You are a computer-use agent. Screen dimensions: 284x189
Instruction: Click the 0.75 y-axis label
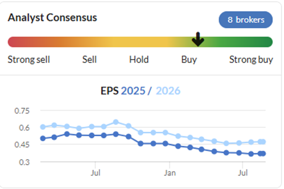[22, 111]
